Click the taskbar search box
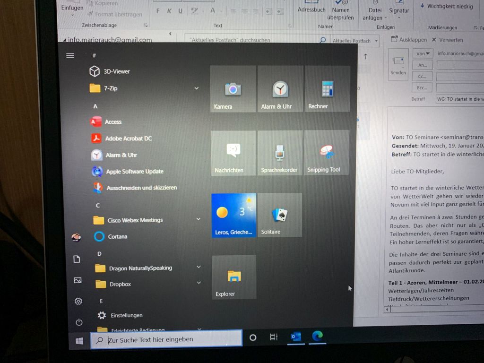This screenshot has height=363, width=484. point(166,339)
